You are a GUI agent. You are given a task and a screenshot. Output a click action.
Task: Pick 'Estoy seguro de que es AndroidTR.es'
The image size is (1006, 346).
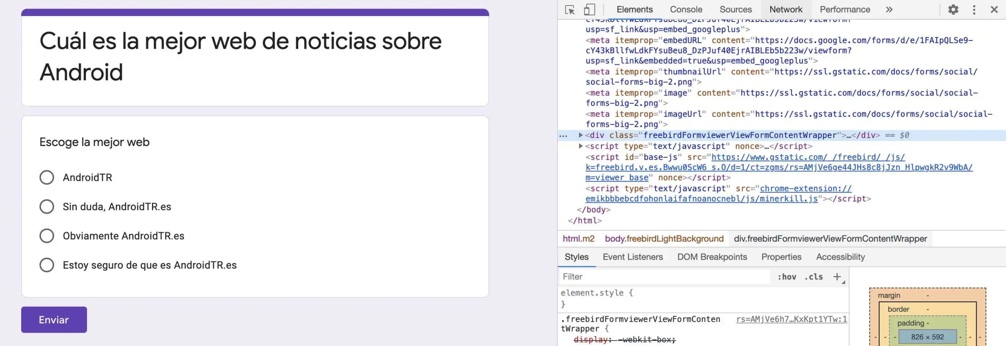47,265
